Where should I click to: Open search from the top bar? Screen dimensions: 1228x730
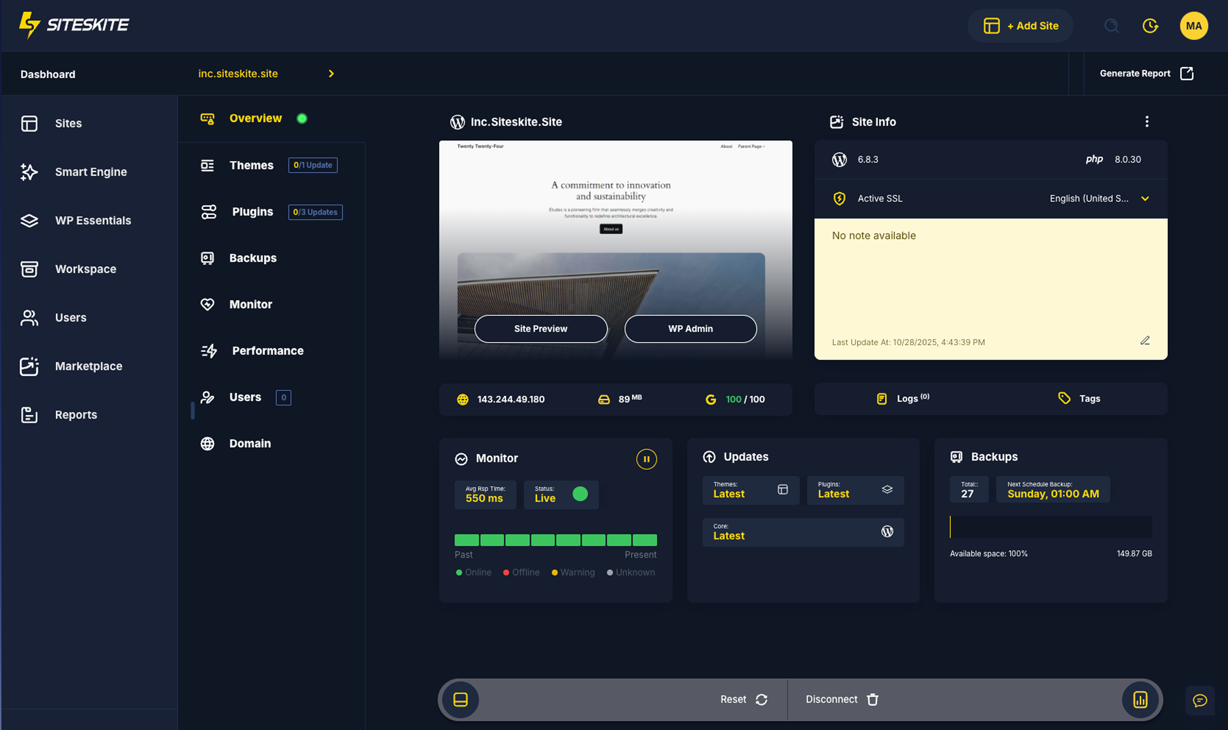pos(1111,26)
